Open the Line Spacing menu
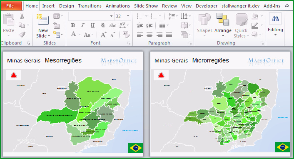This screenshot has width=294, height=159. pos(172,16)
